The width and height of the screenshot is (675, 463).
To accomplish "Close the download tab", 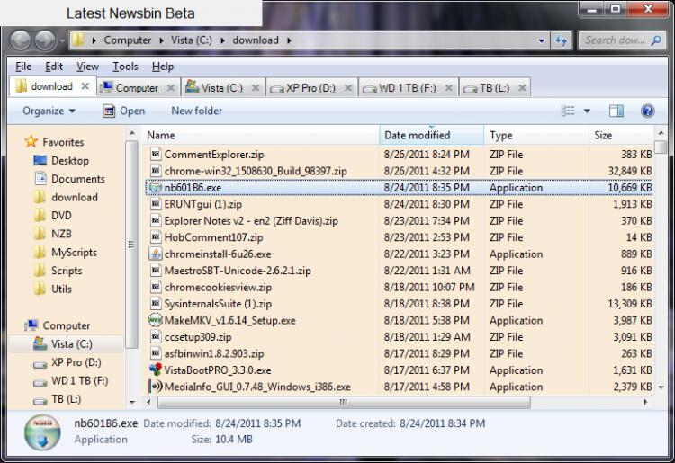I will click(x=85, y=87).
